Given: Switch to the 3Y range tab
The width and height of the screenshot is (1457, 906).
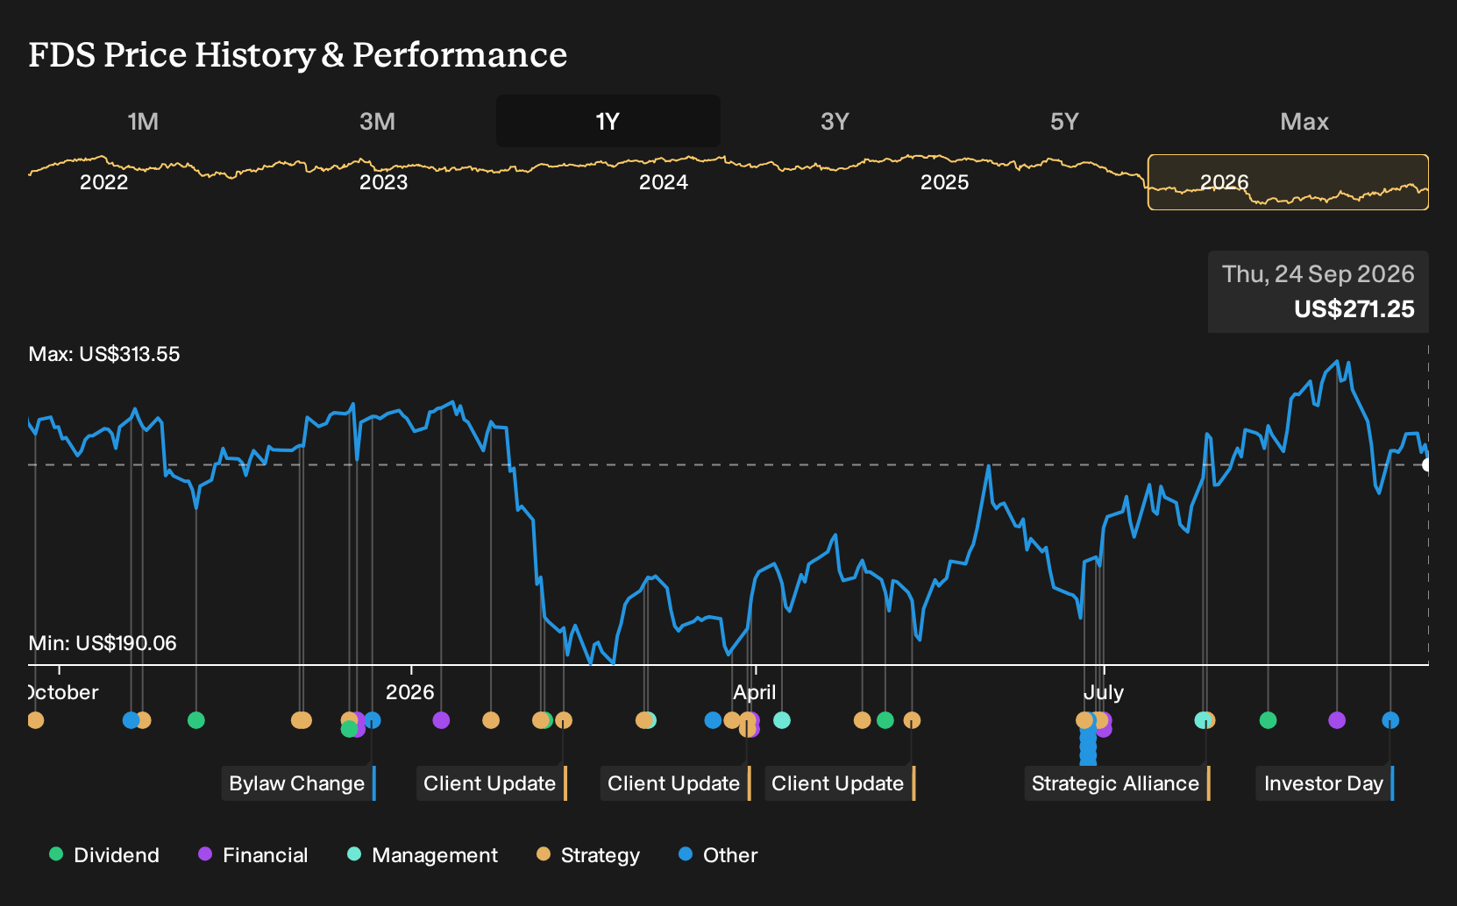Looking at the screenshot, I should pyautogui.click(x=835, y=121).
